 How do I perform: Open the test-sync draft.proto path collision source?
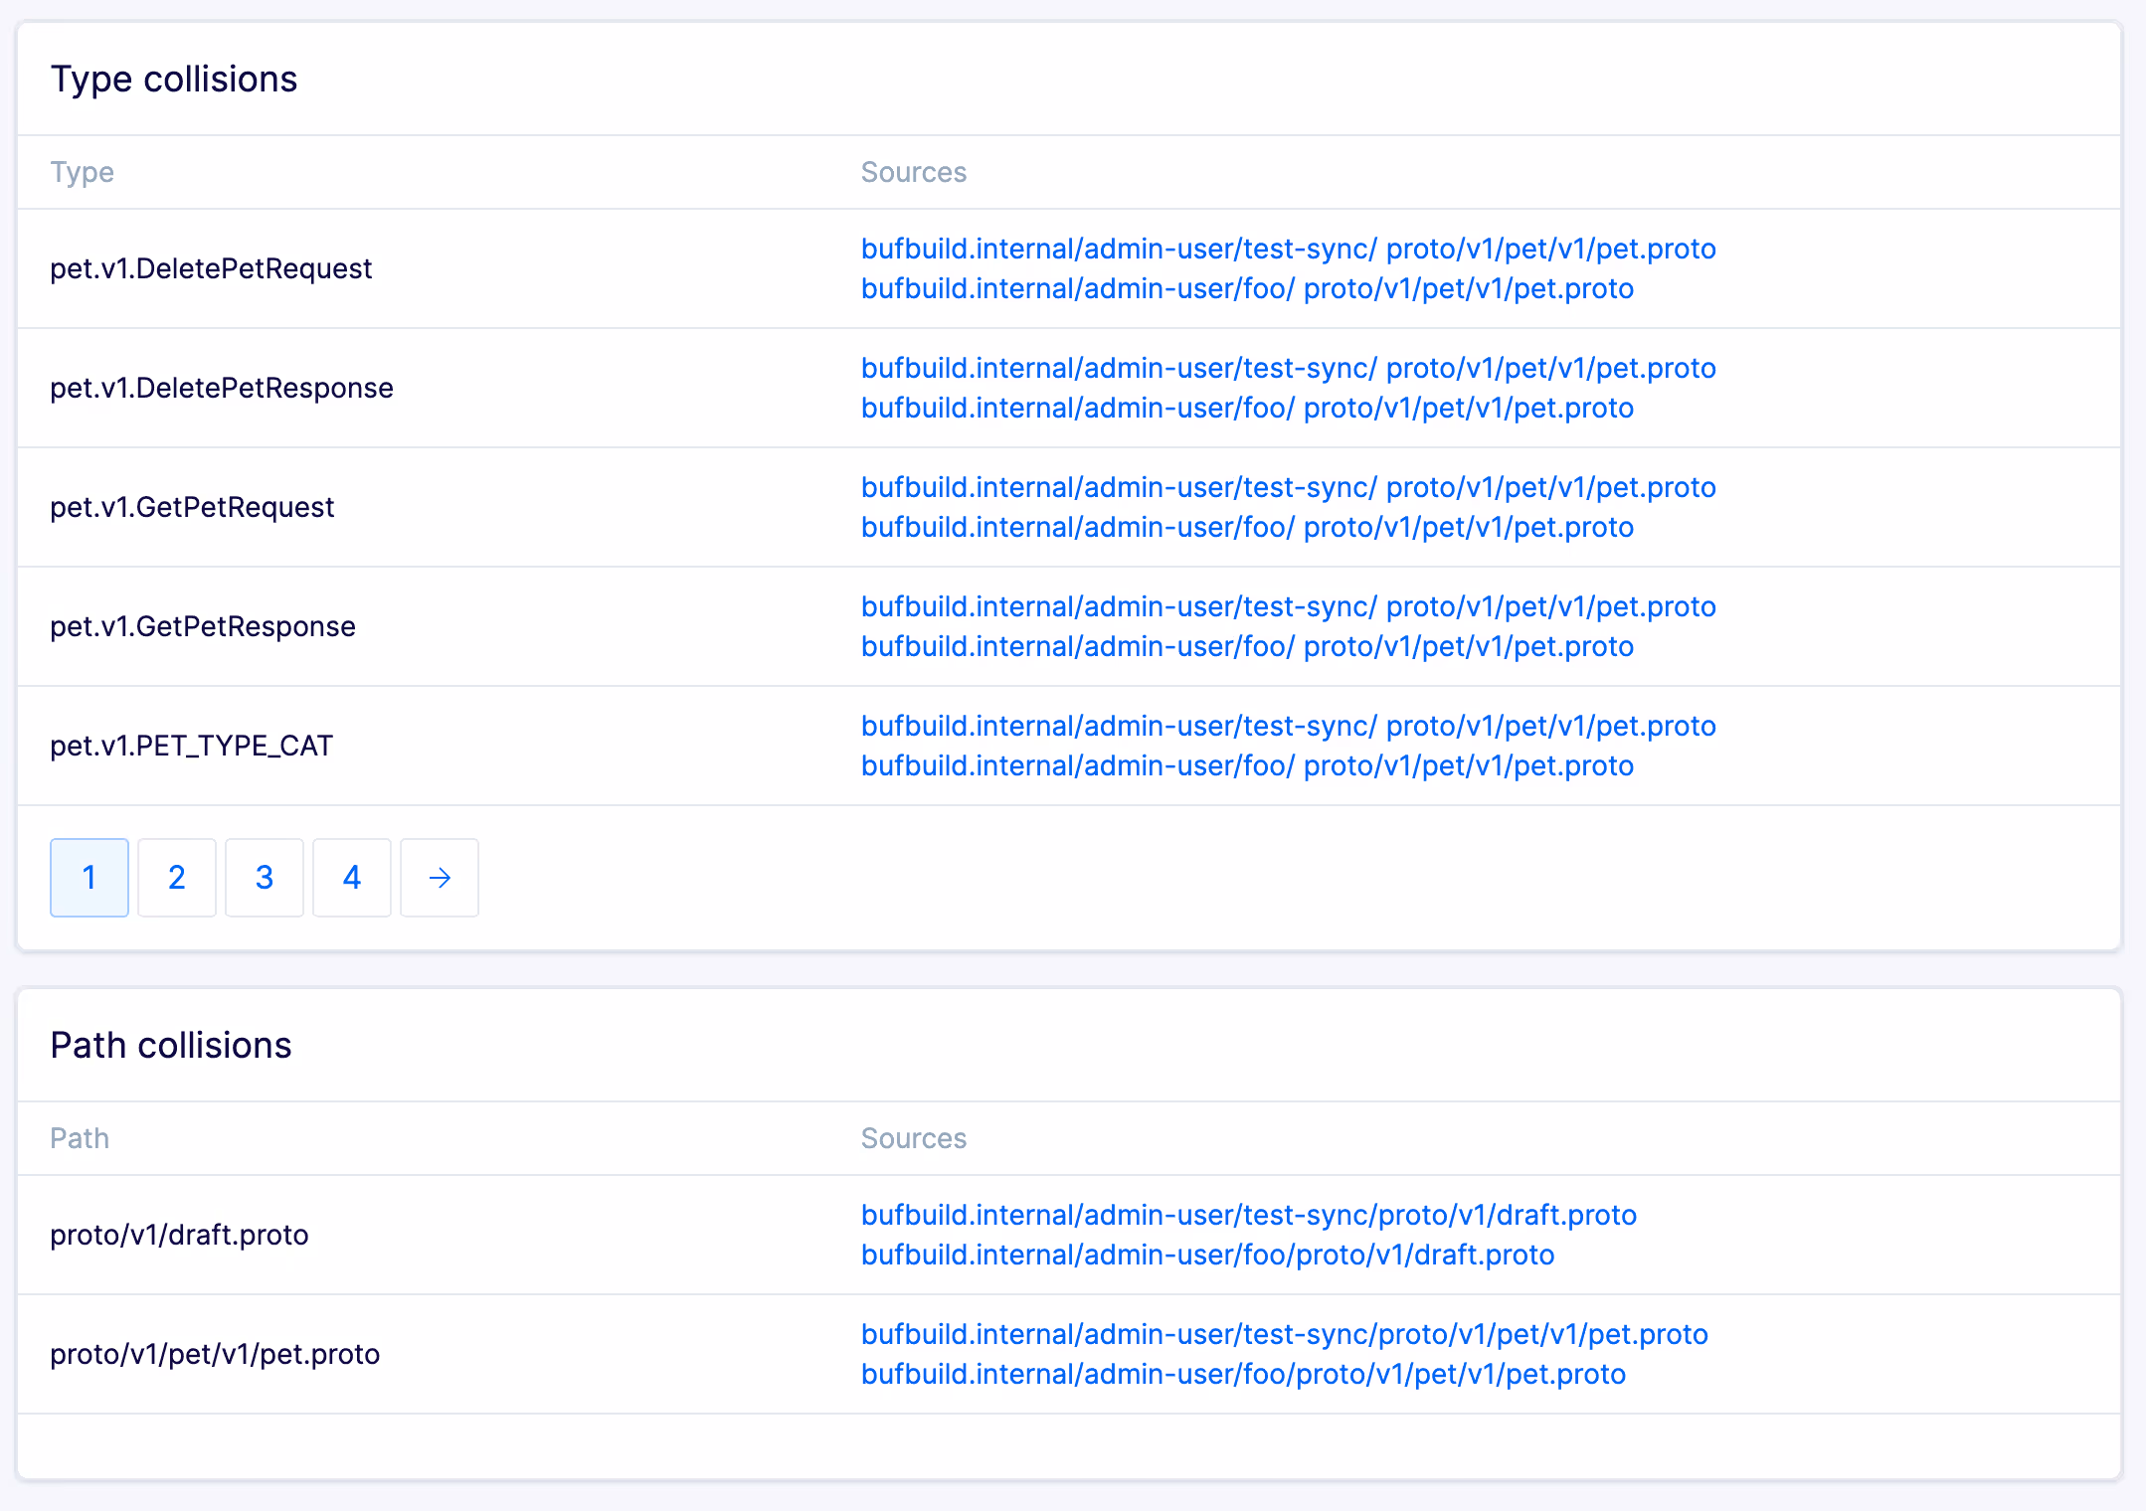[1247, 1215]
